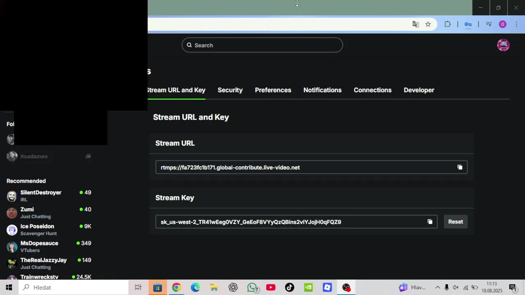The image size is (525, 295).
Task: Copy the Stream Key with its copy icon
Action: tap(430, 222)
